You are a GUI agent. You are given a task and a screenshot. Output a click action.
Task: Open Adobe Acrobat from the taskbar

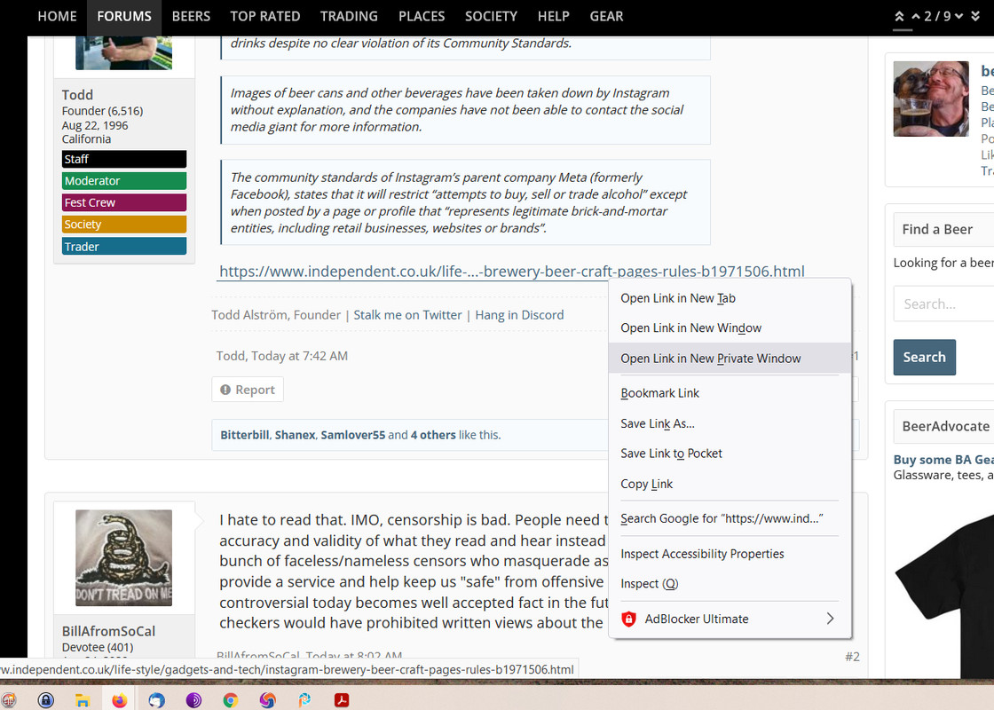click(342, 700)
